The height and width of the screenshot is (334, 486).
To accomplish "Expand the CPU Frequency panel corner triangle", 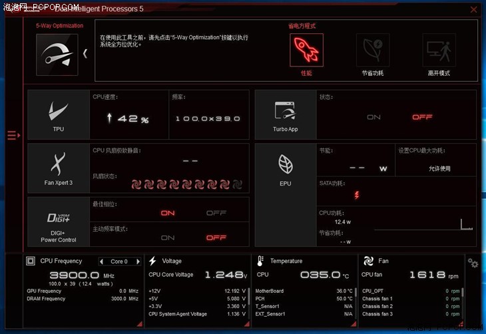I will point(140,324).
